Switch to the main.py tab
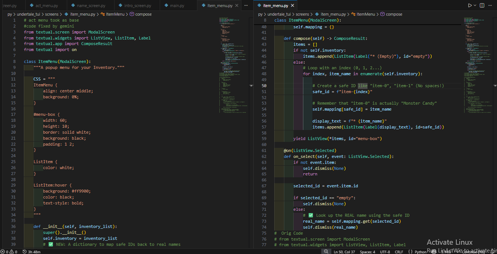The image size is (497, 254). click(177, 6)
